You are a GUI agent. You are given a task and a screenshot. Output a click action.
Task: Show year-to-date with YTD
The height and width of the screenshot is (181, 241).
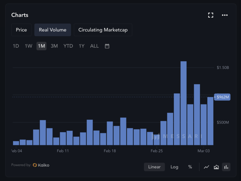pos(68,46)
